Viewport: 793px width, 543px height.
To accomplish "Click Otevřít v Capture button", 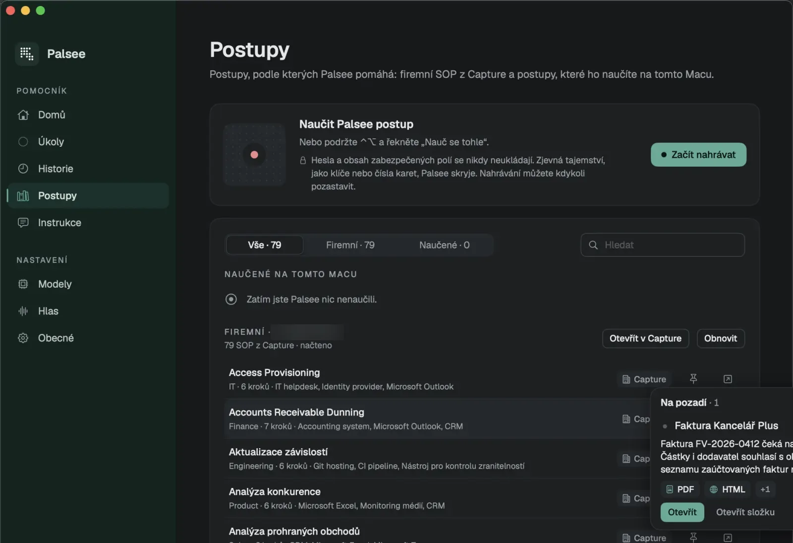I will coord(645,338).
